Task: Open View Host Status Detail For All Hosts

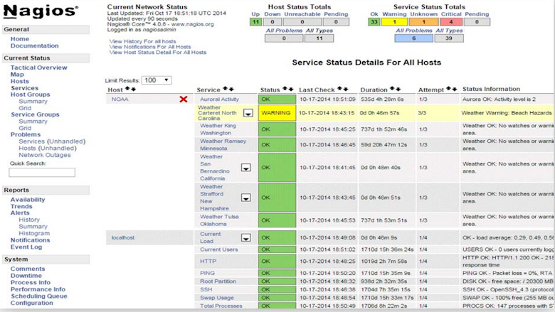Action: point(158,53)
